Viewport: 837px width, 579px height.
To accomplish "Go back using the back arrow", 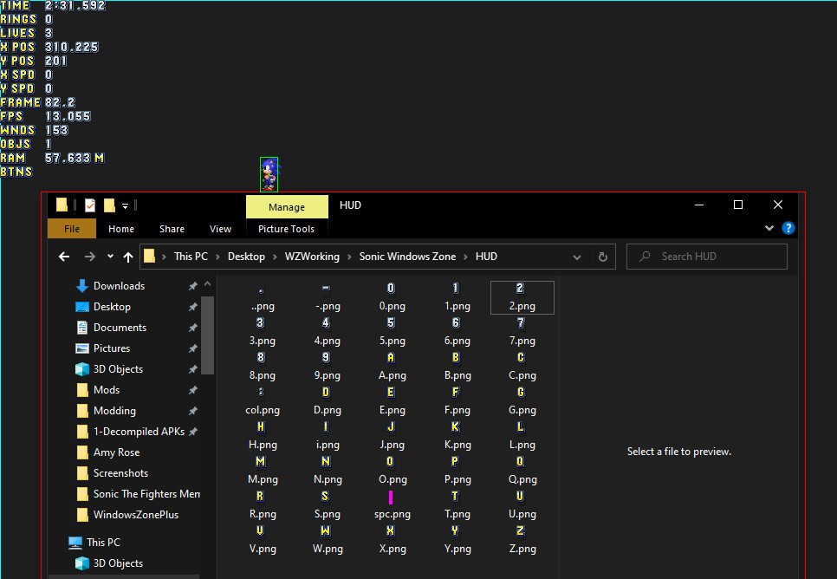I will 64,257.
